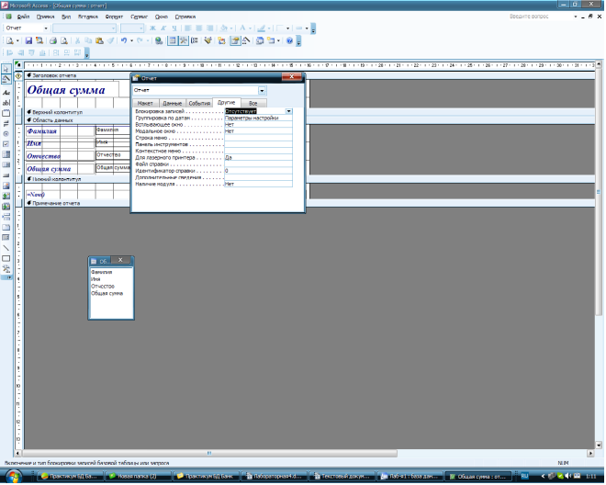Click the Windows Start button
Screen dimensions: 606x485
[13, 476]
